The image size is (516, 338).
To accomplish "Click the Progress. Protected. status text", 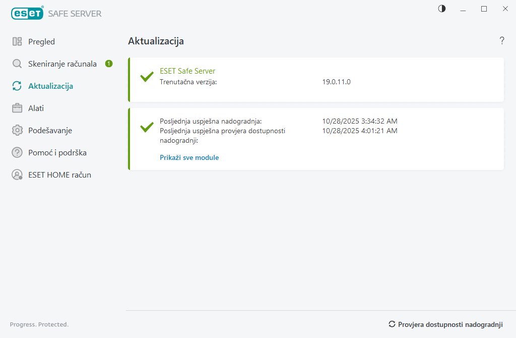I will click(39, 324).
